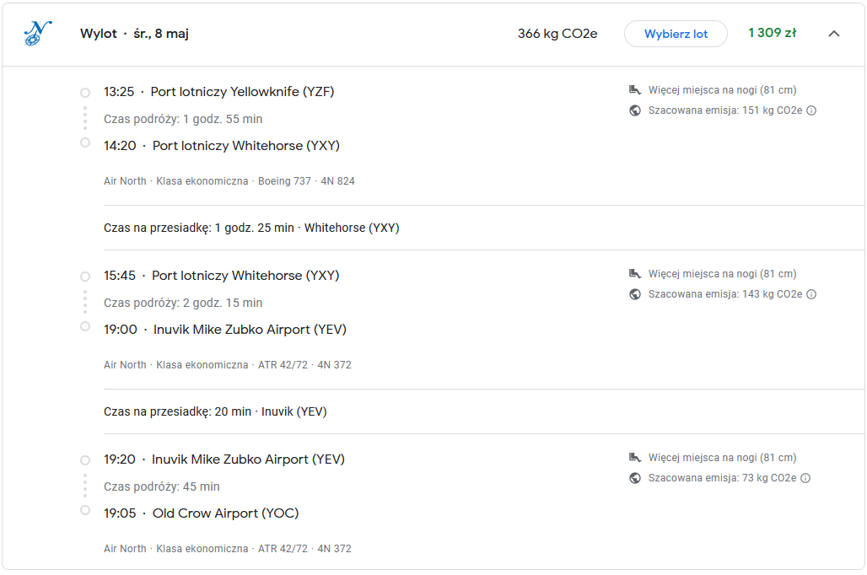
Task: Click the 366 kg CO2e total emission
Action: coord(557,34)
